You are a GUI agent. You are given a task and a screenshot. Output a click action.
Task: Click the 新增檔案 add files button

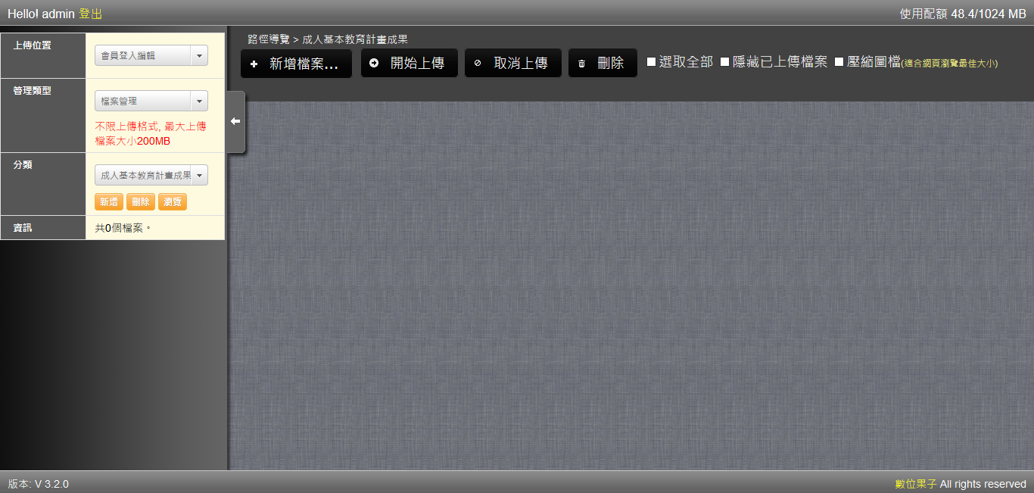click(x=296, y=64)
